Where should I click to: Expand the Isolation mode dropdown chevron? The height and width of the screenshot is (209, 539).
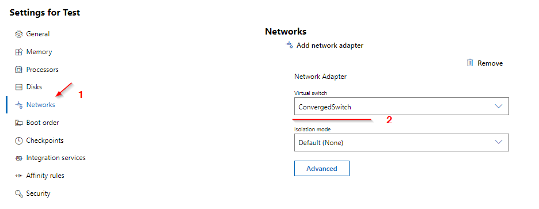pyautogui.click(x=499, y=142)
